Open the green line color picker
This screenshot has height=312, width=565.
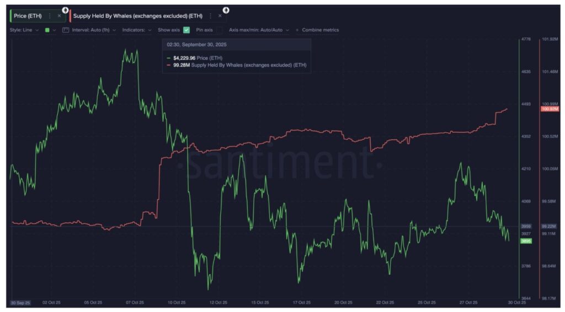click(50, 30)
